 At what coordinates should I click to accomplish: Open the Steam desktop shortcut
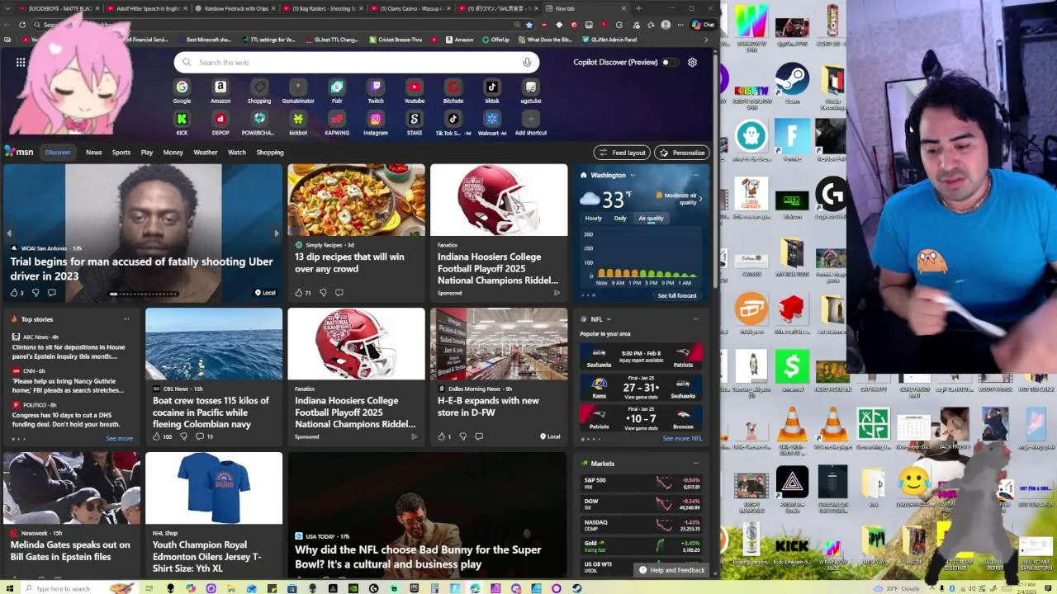pyautogui.click(x=792, y=85)
